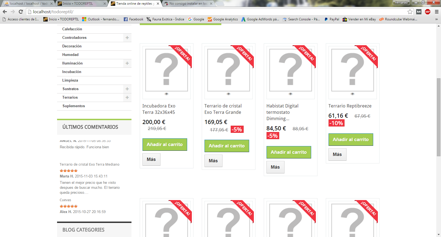
Task: Open the Calefacción category
Action: coord(72,29)
